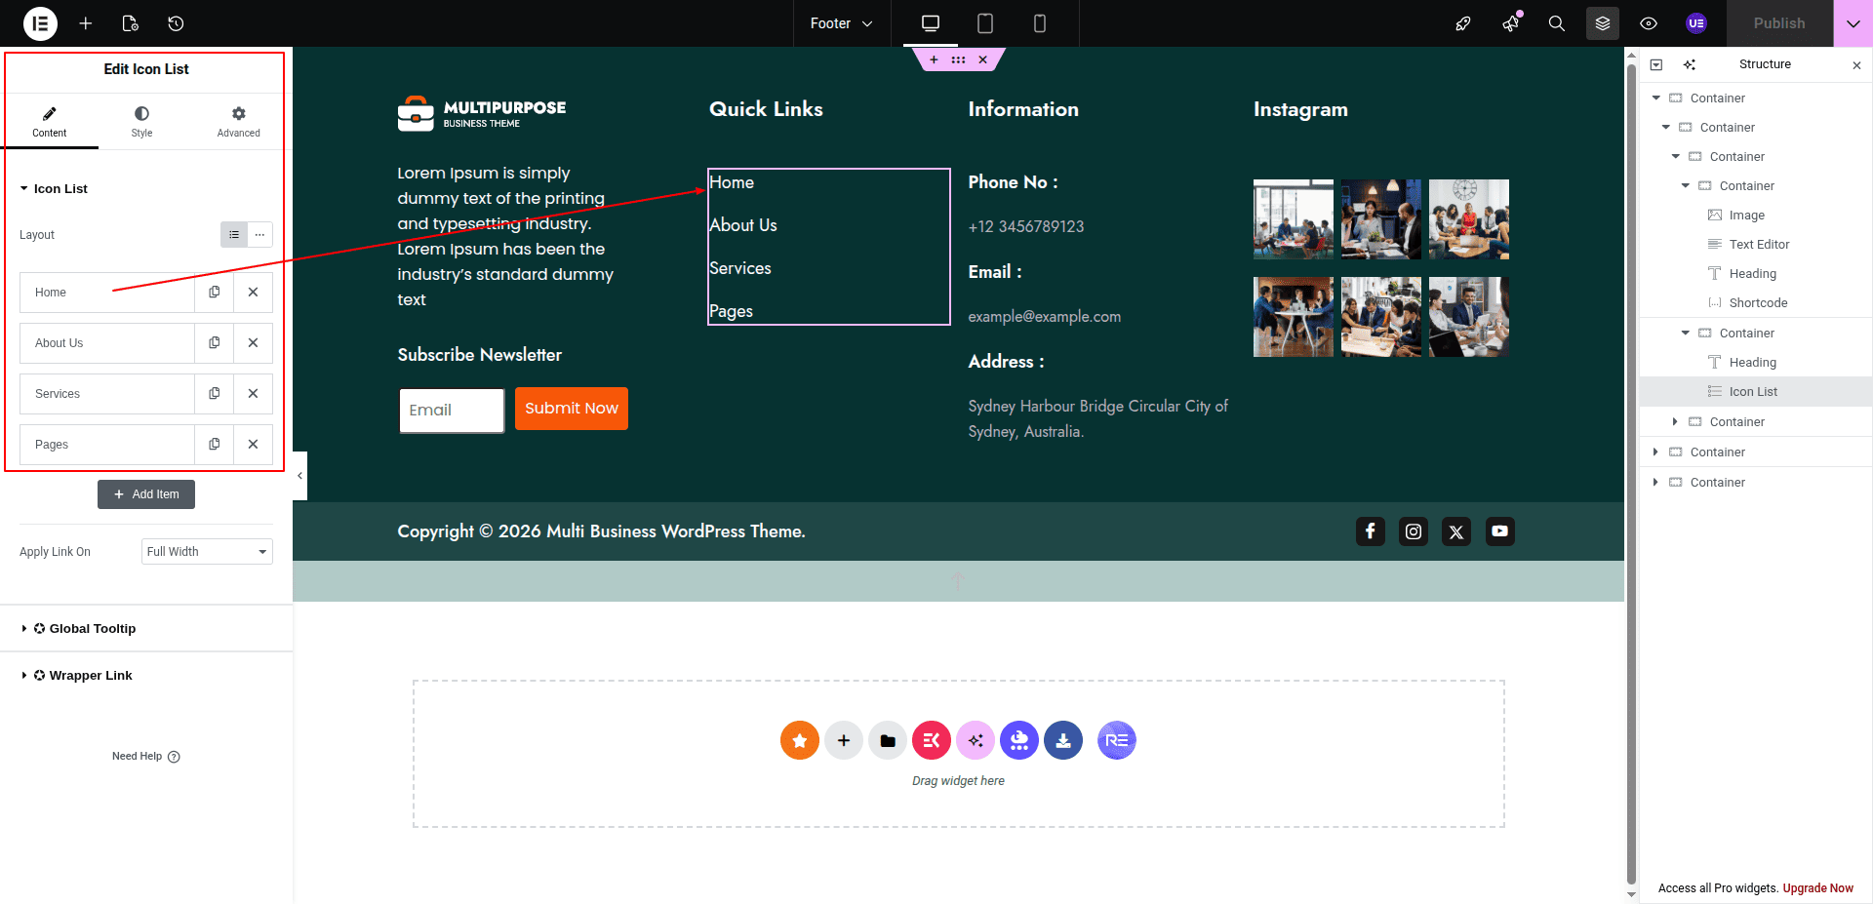Switch to mobile view mode
This screenshot has height=904, width=1873.
tap(1040, 23)
